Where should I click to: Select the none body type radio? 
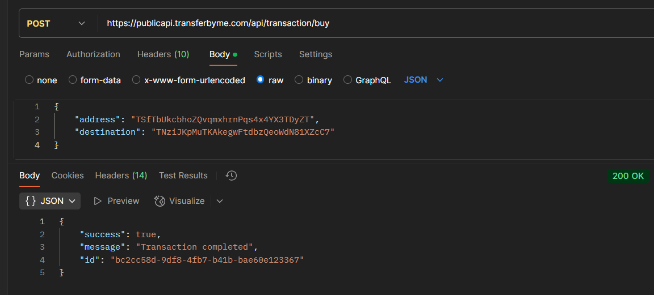30,80
